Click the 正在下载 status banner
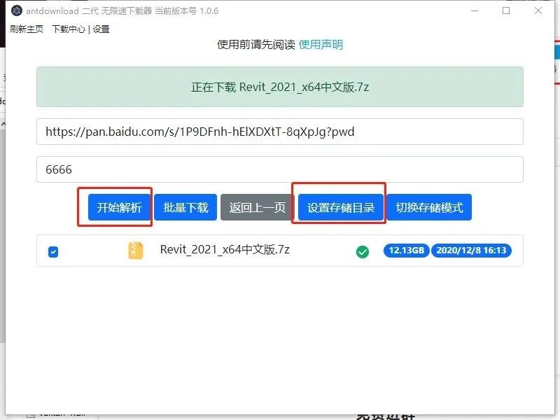The image size is (560, 420). coord(279,87)
